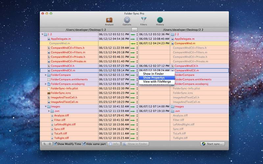Image resolution: width=263 pixels, height=164 pixels.
Task: Collapse the left Images folder
Action: (46, 107)
